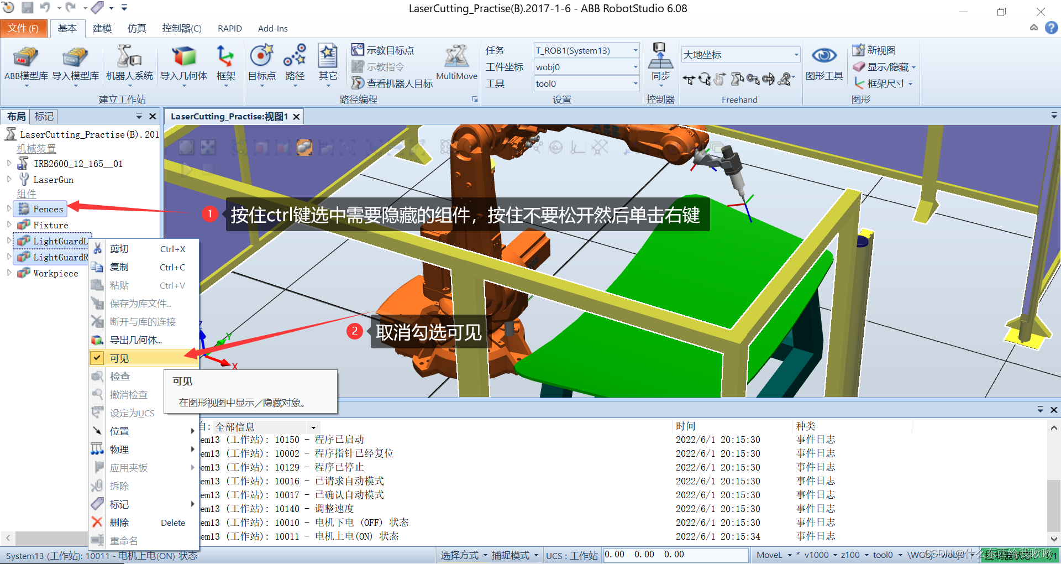Viewport: 1061px width, 564px height.
Task: Open the 位置 position submenu
Action: pos(144,431)
